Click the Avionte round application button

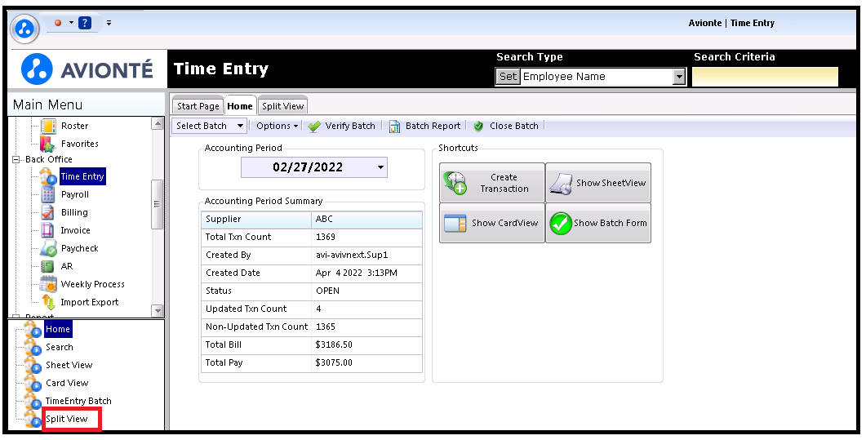click(24, 29)
